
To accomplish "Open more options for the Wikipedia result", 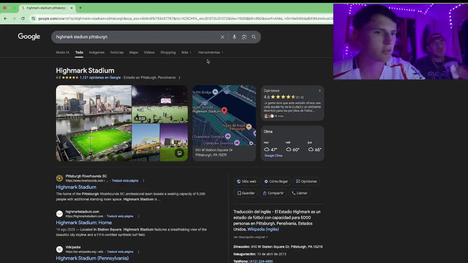I will [138, 252].
